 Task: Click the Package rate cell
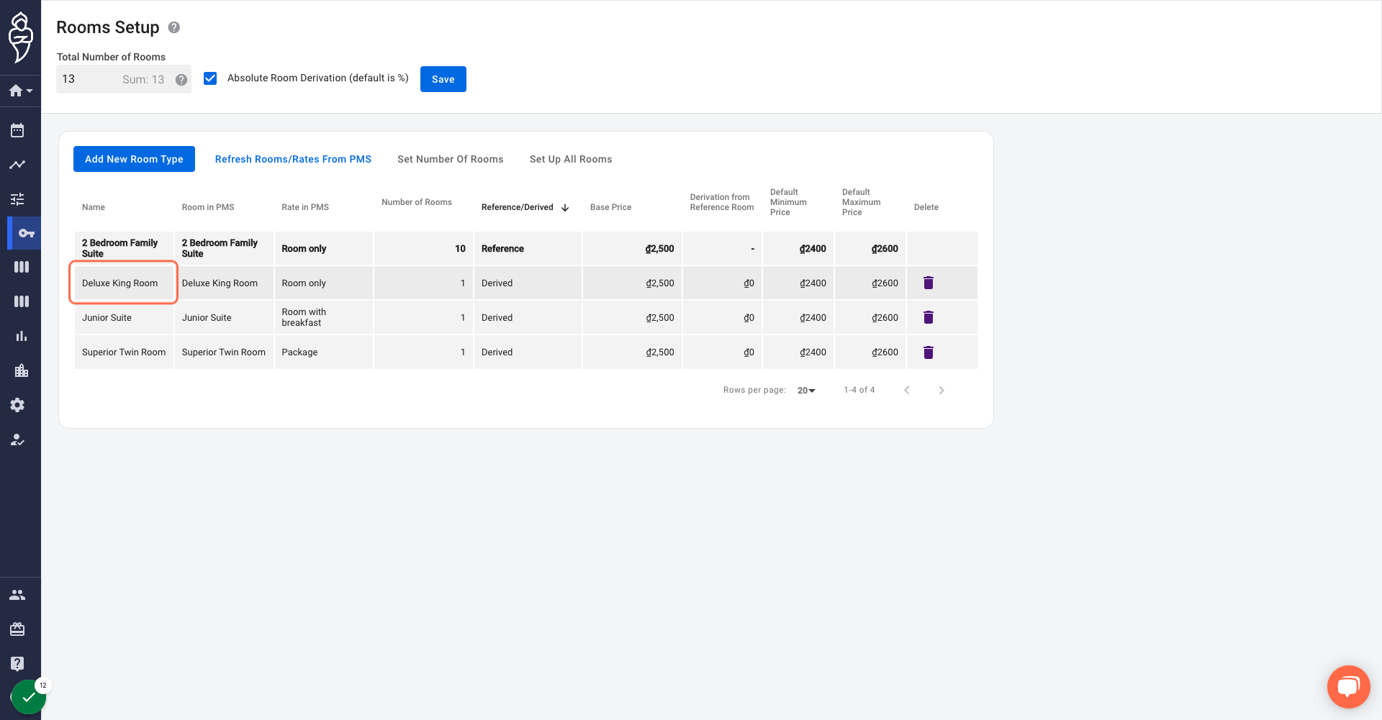point(323,352)
